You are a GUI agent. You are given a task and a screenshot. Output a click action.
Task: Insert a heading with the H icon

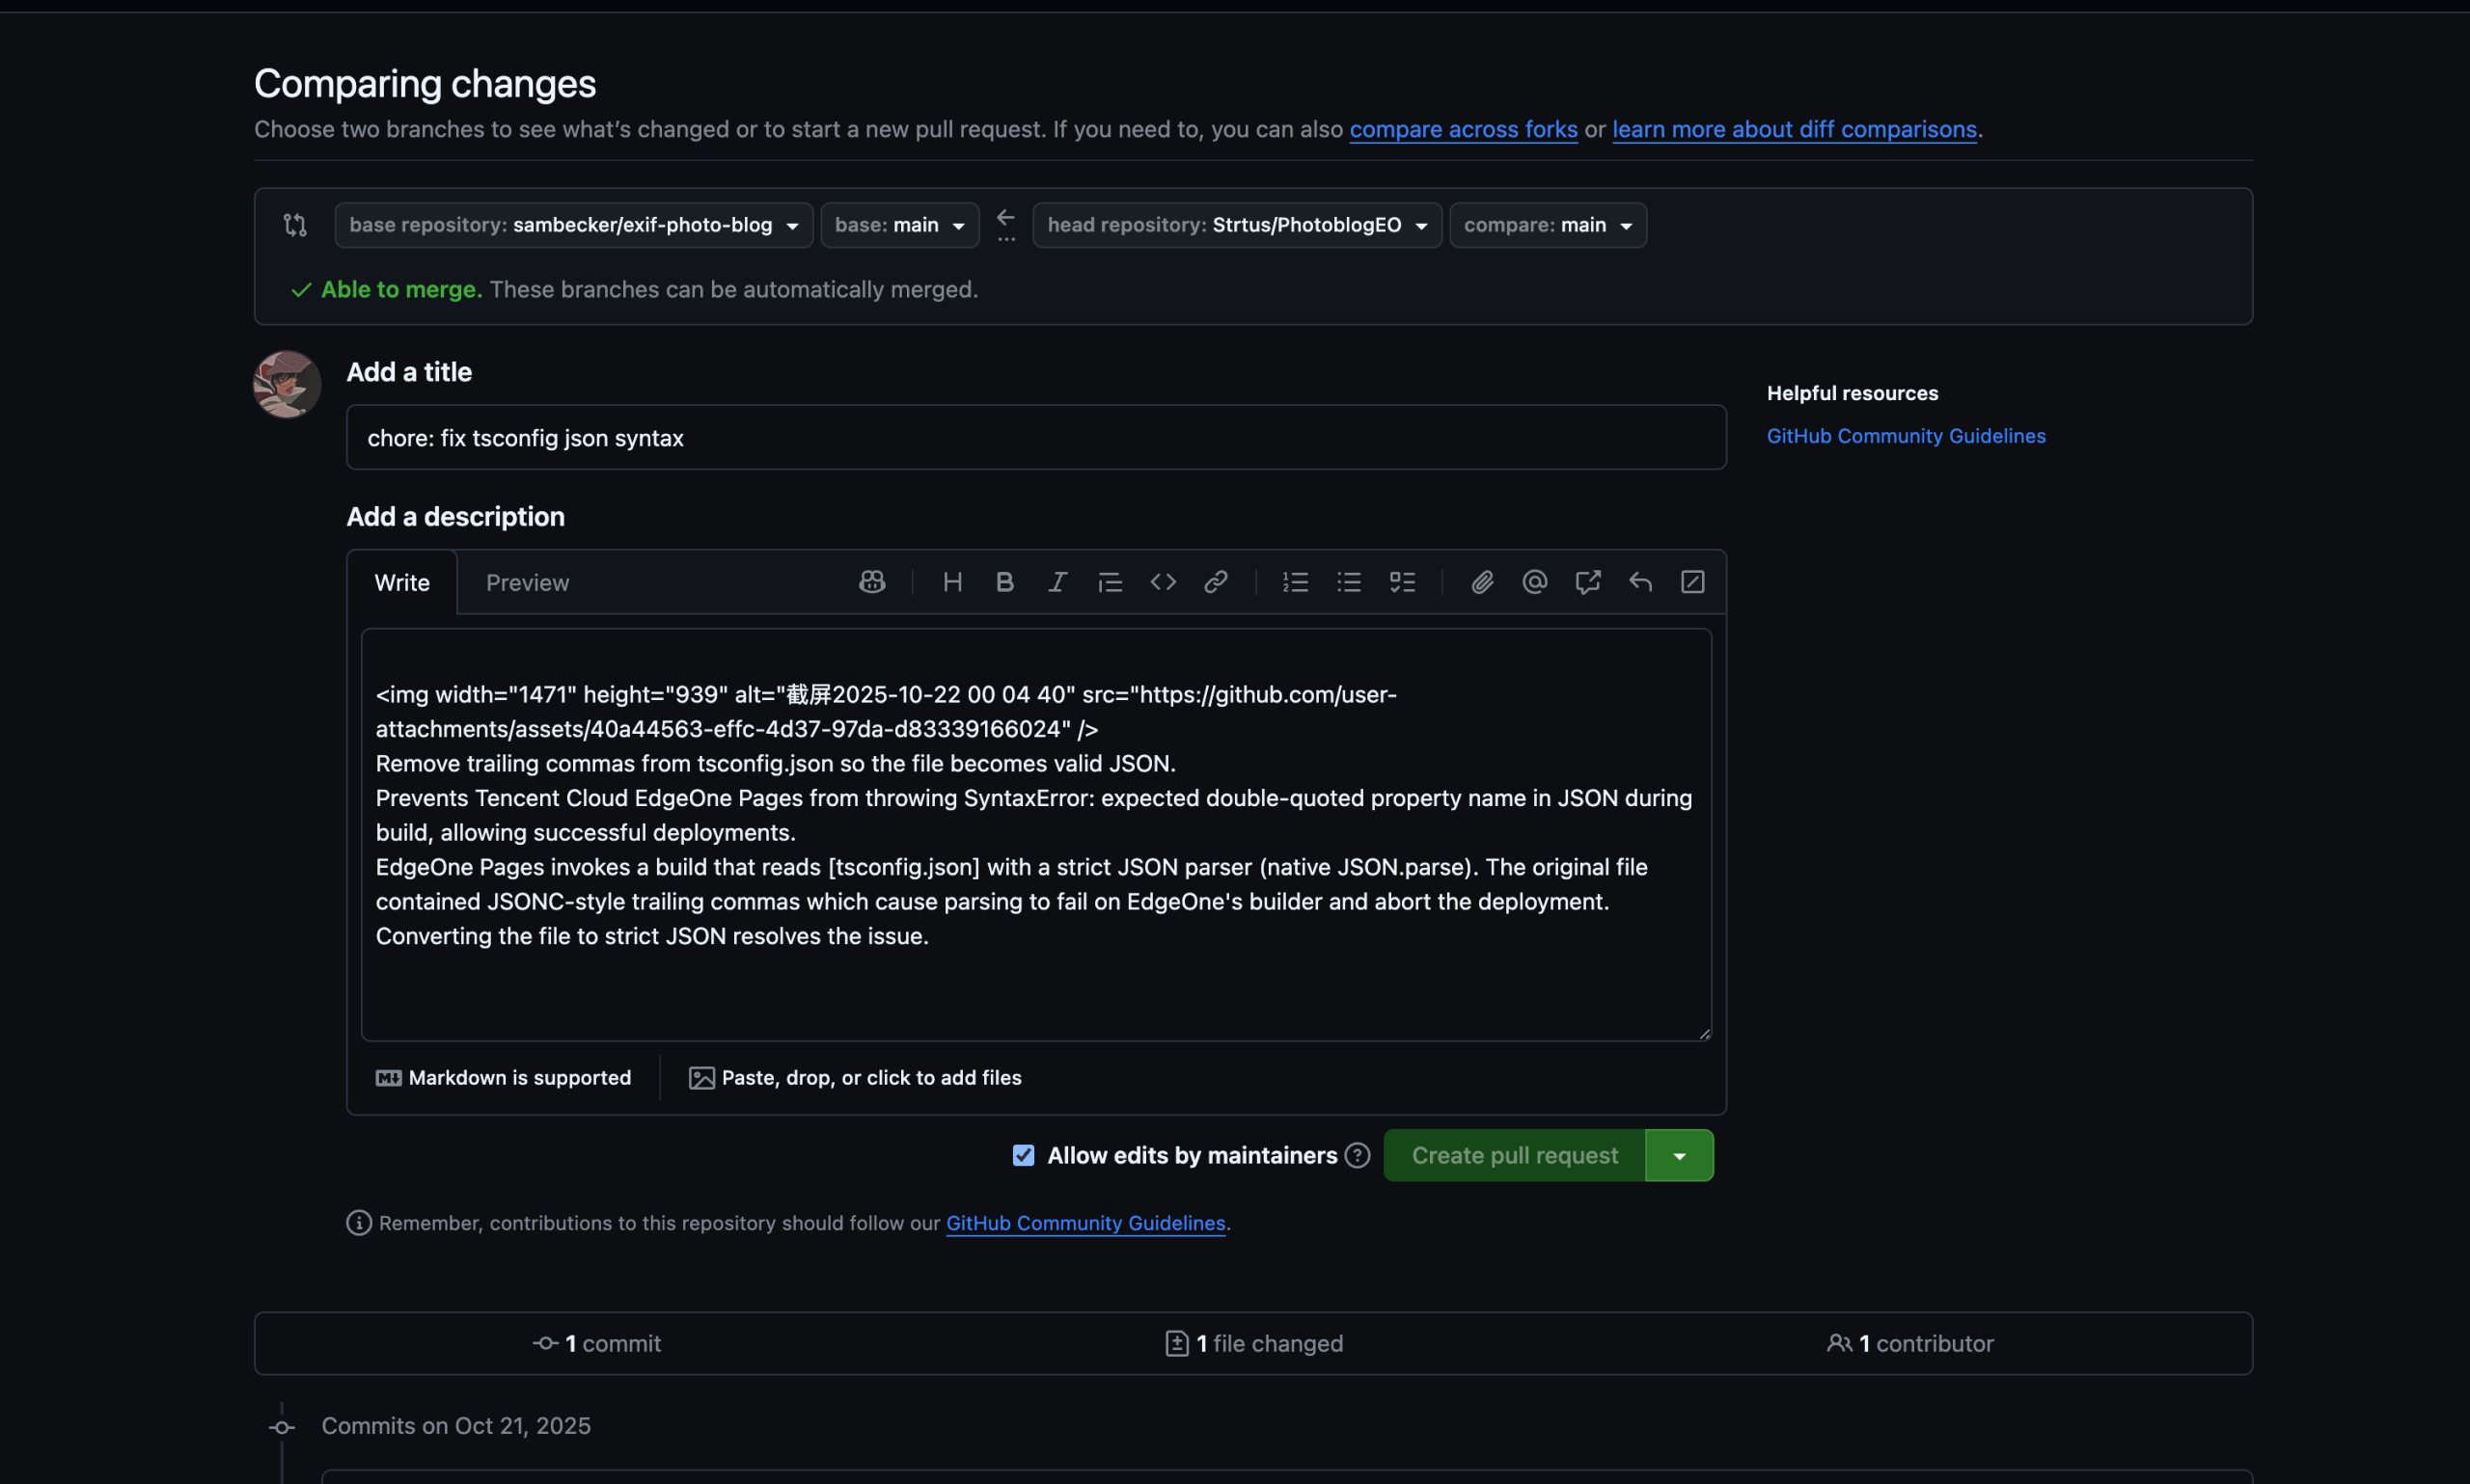click(x=951, y=582)
